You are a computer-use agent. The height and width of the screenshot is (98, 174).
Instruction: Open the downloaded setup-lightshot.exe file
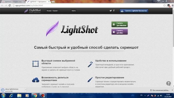pos(13,90)
